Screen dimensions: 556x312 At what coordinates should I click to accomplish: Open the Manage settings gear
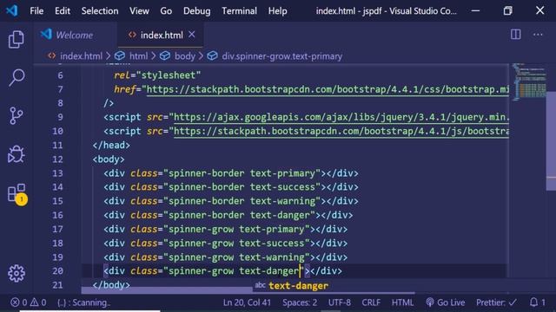[x=17, y=273]
